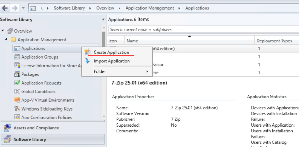Image resolution: width=299 pixels, height=147 pixels.
Task: Click the Windows Sideloading Keys icon
Action: [x=17, y=109]
